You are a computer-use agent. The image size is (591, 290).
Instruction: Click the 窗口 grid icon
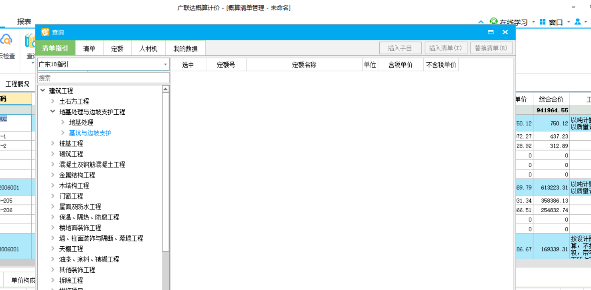coord(542,22)
